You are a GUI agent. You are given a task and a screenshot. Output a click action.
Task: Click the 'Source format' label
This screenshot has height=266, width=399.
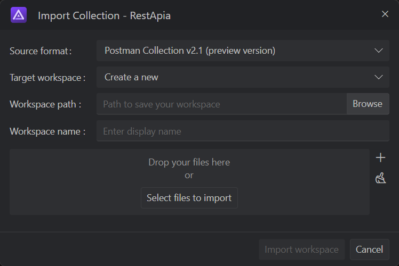[41, 51]
